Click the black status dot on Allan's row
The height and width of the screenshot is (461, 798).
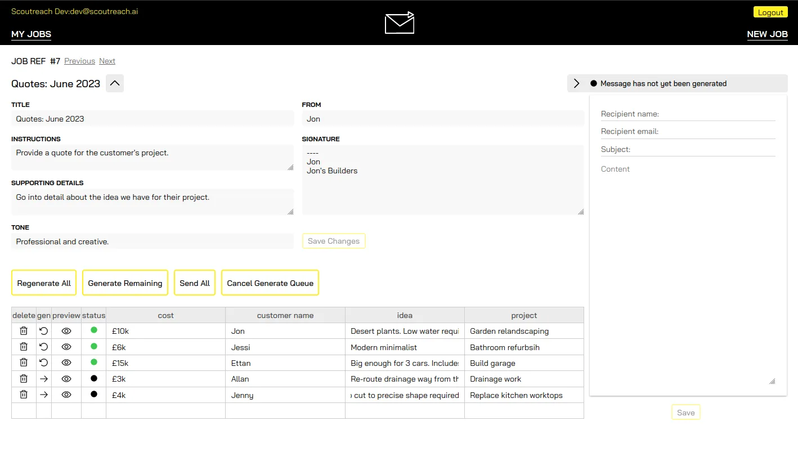pyautogui.click(x=93, y=379)
